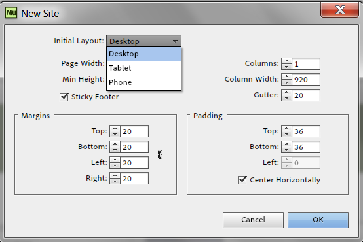363x242 pixels.
Task: Click the Column Width input field
Action: coord(306,80)
